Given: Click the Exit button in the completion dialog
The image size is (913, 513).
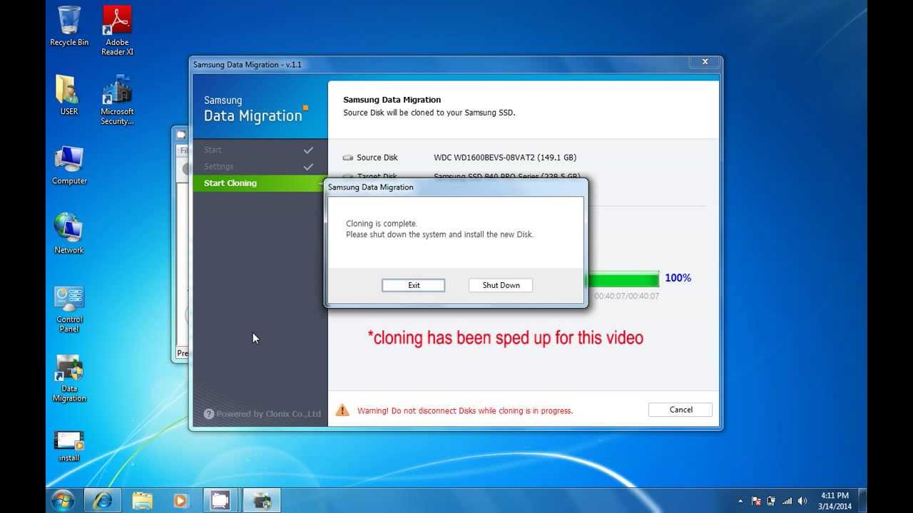Looking at the screenshot, I should point(413,285).
